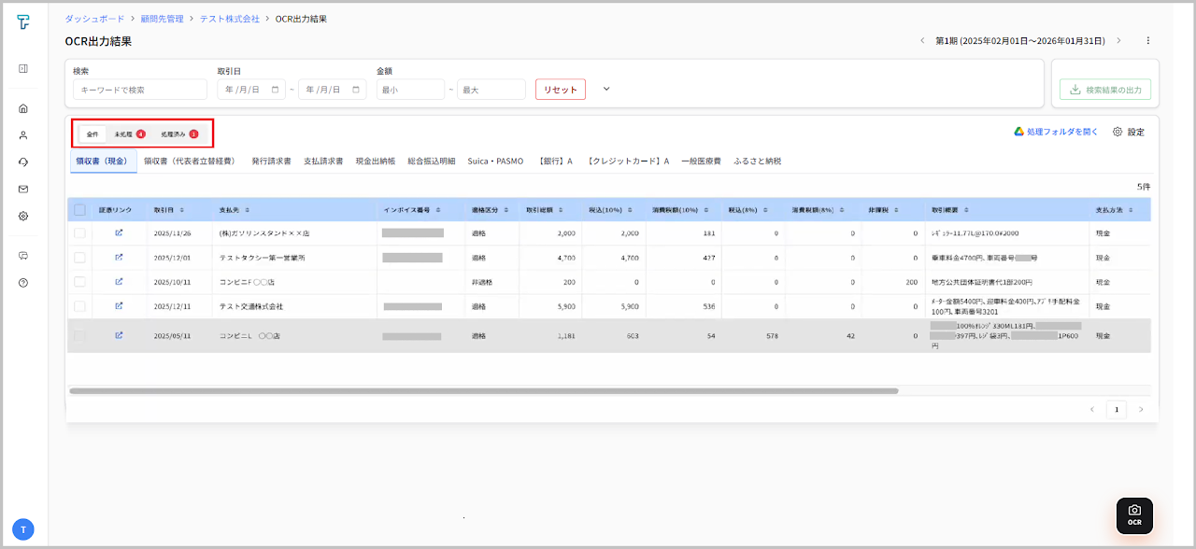Image resolution: width=1196 pixels, height=549 pixels.
Task: Check the row for コンビニL 〇〇店
Action: 79,335
